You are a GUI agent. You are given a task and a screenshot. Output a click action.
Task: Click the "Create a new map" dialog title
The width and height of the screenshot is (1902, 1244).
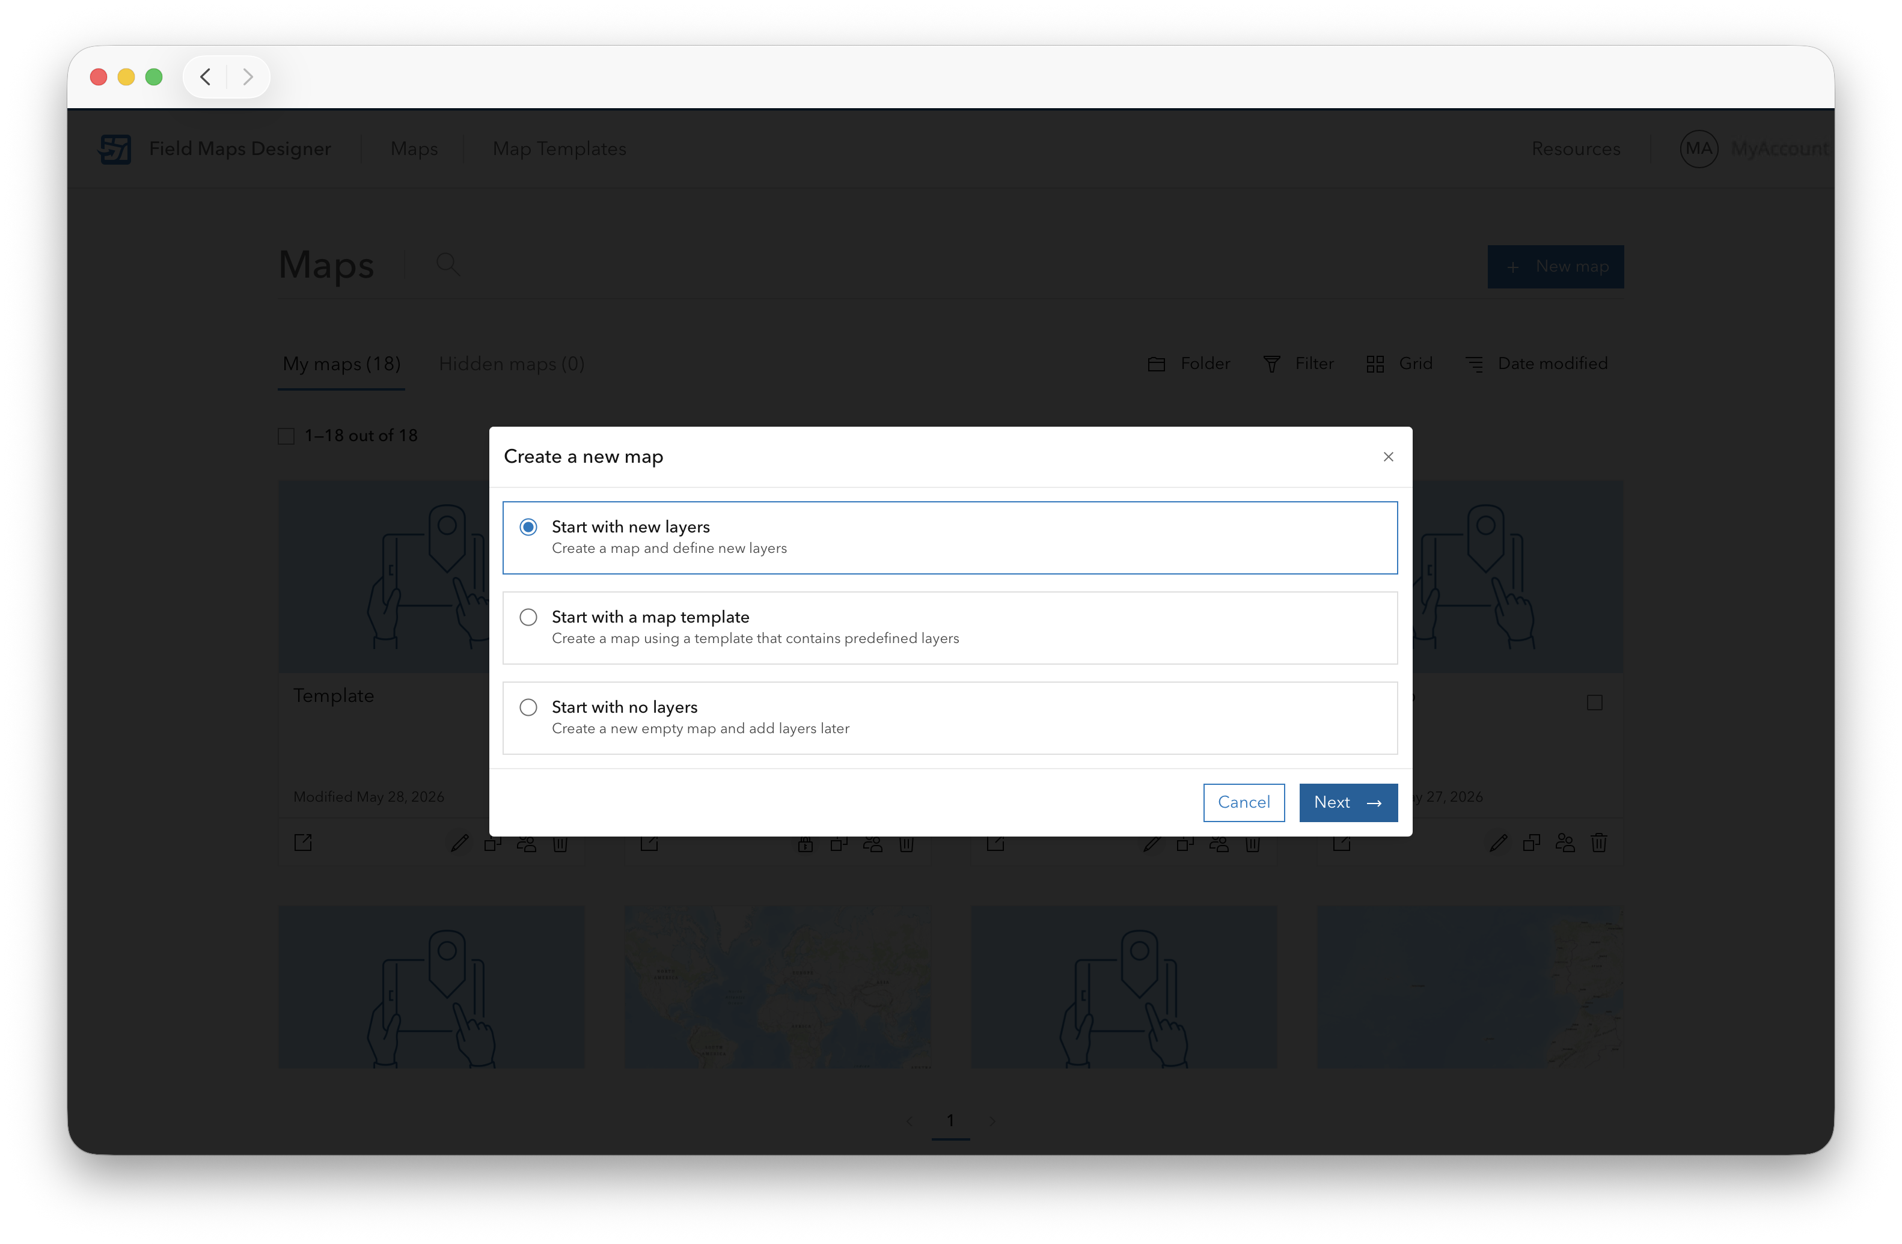coord(583,456)
